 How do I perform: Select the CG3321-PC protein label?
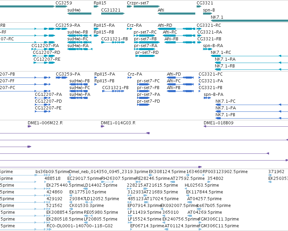click(x=211, y=74)
